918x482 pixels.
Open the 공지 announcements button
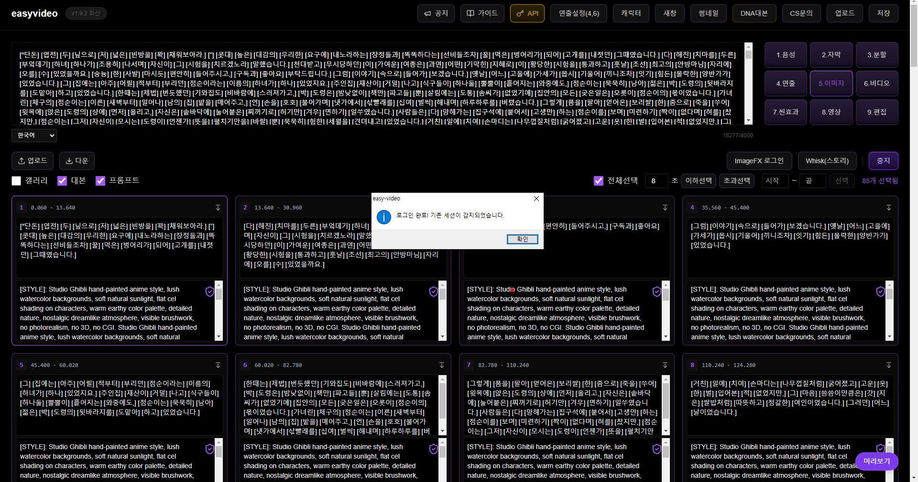point(436,13)
